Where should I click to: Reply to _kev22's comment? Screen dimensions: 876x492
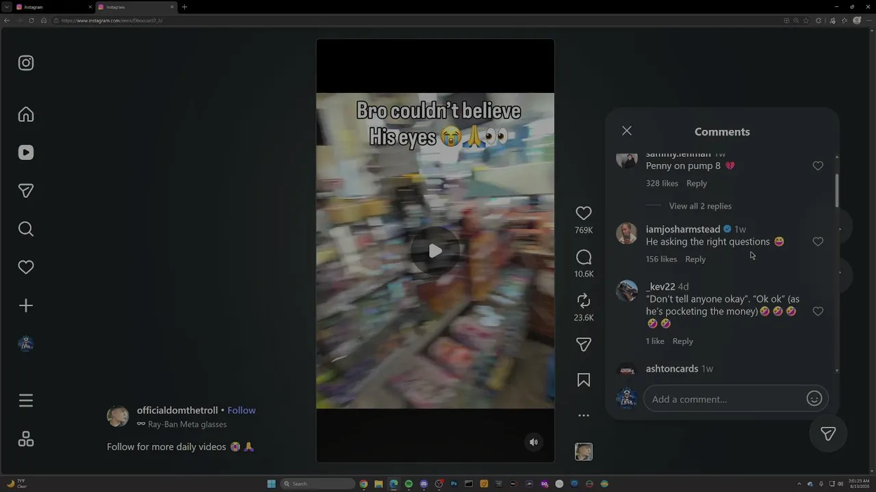[683, 341]
